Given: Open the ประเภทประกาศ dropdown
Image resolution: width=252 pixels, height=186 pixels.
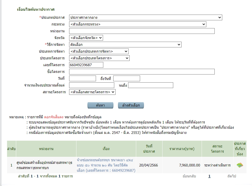Looking at the screenshot, I should point(146,17).
